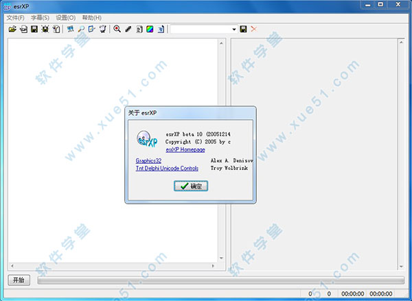Minimize the esrXP window
Viewport: 412px width, 301px height.
coord(368,5)
